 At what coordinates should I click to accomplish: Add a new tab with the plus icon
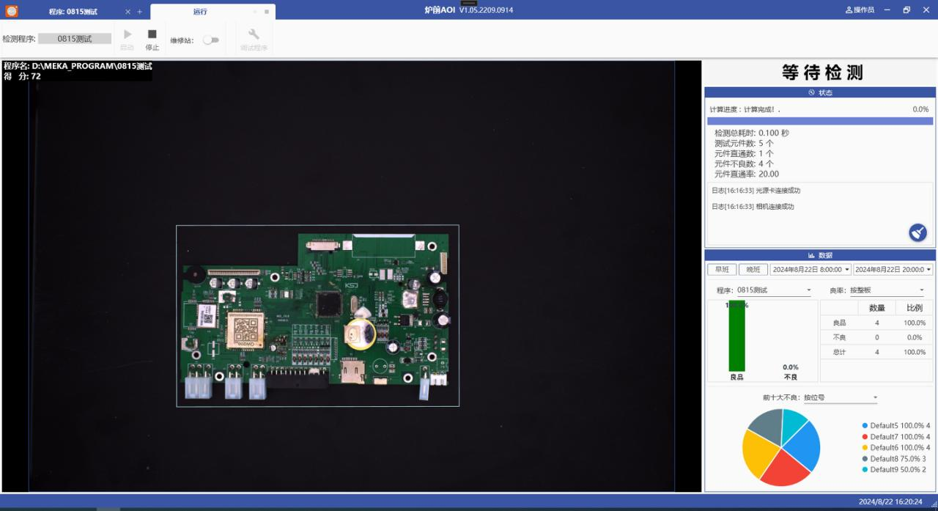click(140, 12)
